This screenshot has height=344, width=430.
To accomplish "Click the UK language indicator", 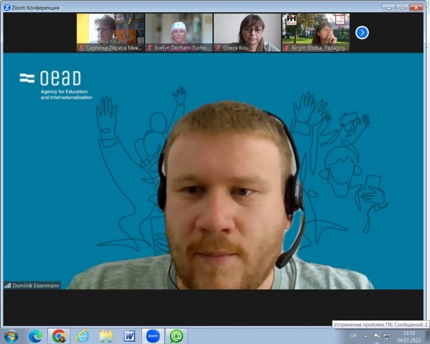I will click(x=354, y=336).
